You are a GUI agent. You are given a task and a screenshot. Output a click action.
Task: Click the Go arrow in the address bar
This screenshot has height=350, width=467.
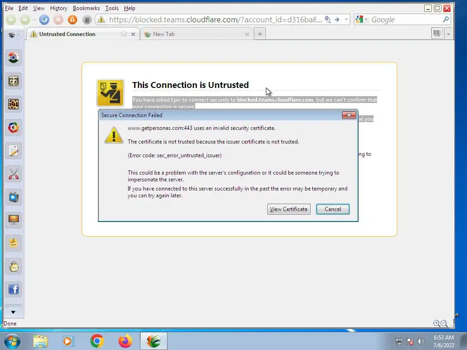point(337,20)
